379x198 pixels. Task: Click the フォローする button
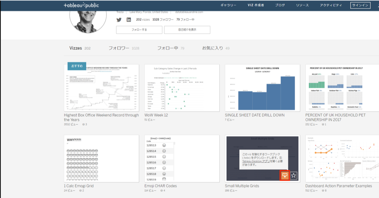pyautogui.click(x=139, y=30)
